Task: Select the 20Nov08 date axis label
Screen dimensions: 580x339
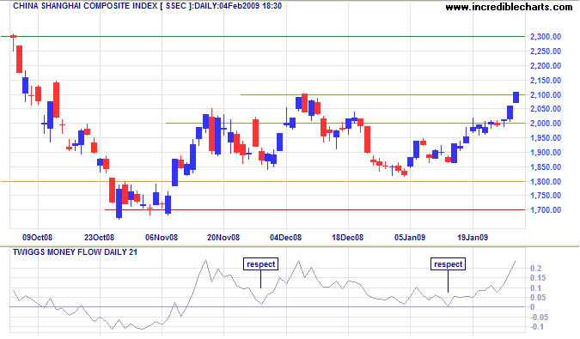Action: tap(223, 238)
